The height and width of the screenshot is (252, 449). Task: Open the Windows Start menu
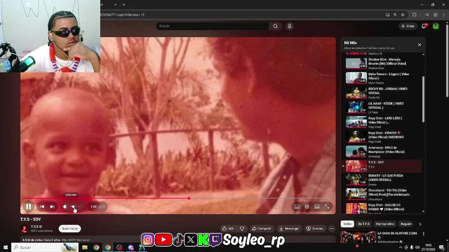coord(5,247)
